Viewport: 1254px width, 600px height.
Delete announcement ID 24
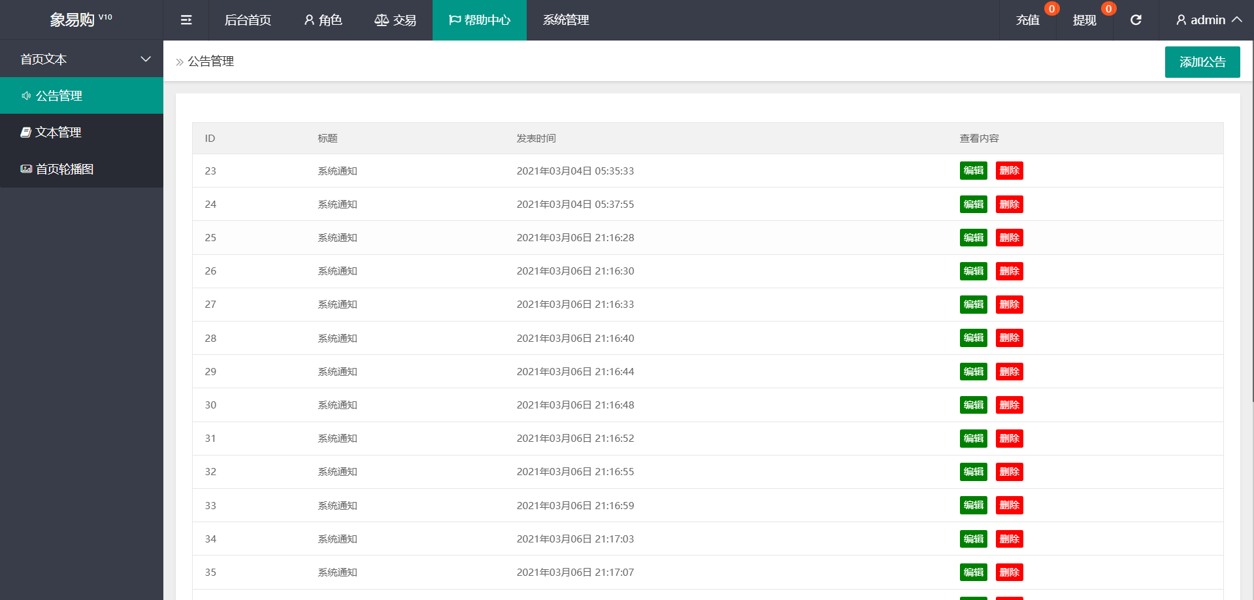coord(1010,204)
